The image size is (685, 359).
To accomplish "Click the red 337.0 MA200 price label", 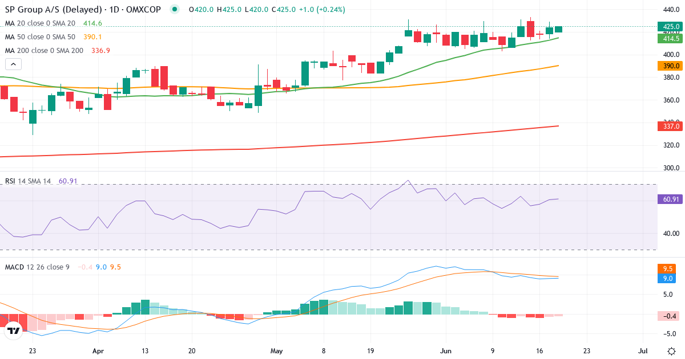I will [x=669, y=126].
